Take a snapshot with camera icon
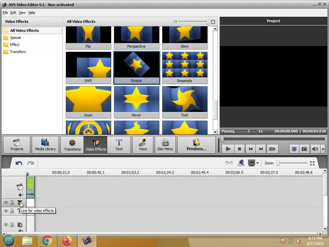Viewport: 329px width, 247px height. coord(305,149)
